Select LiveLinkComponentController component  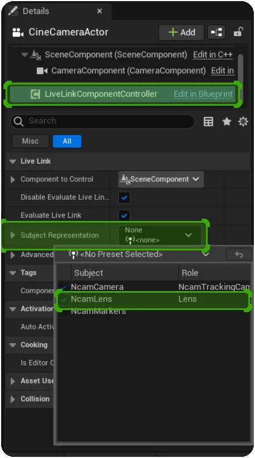[x=122, y=94]
